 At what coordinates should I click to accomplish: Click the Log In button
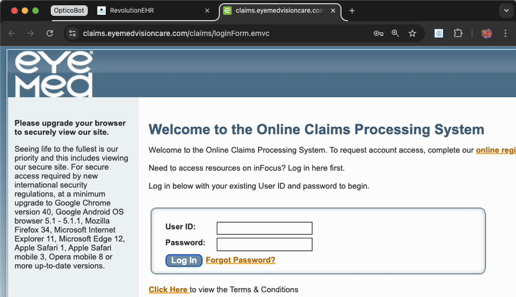184,260
